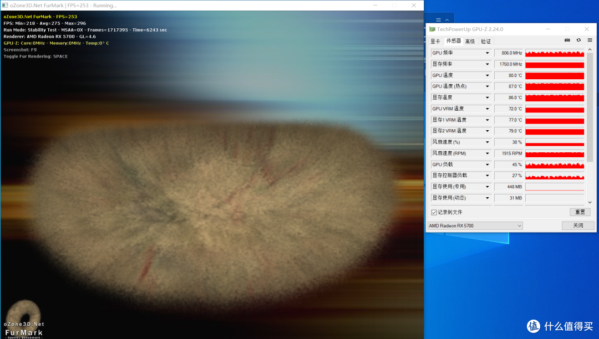Click the 87.0 °C hotspot temperature value
The image size is (599, 339).
coord(508,86)
